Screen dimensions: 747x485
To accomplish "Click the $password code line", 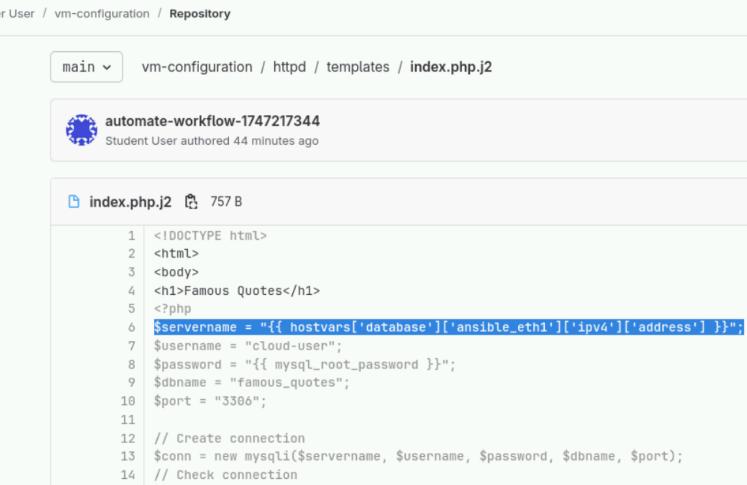I will (x=304, y=365).
